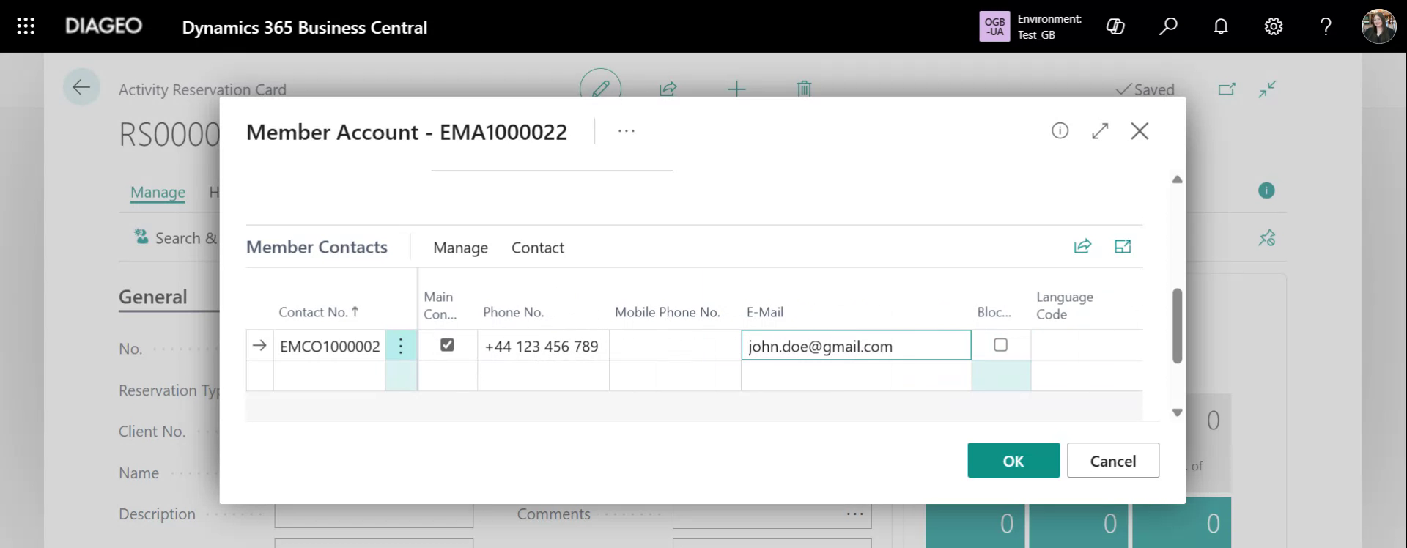Click the pin action bar icon
The width and height of the screenshot is (1407, 548).
click(1267, 237)
